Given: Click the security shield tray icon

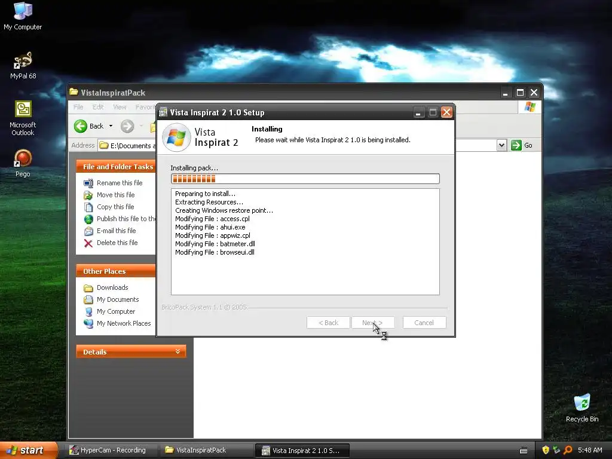Looking at the screenshot, I should pos(546,450).
